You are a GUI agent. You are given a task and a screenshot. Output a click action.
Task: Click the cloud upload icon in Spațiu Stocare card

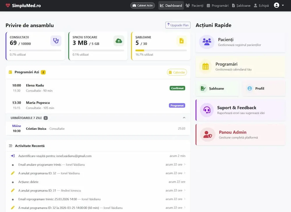click(119, 41)
